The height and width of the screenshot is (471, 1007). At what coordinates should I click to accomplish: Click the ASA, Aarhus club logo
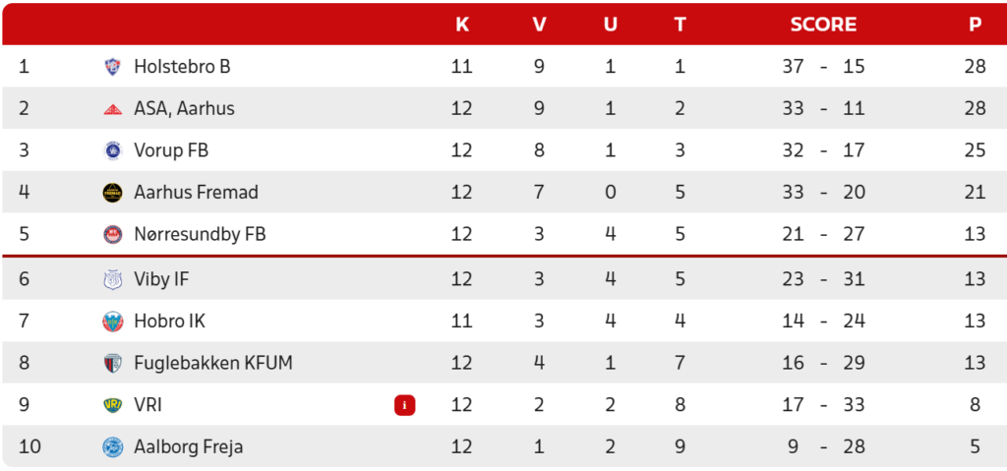(112, 109)
